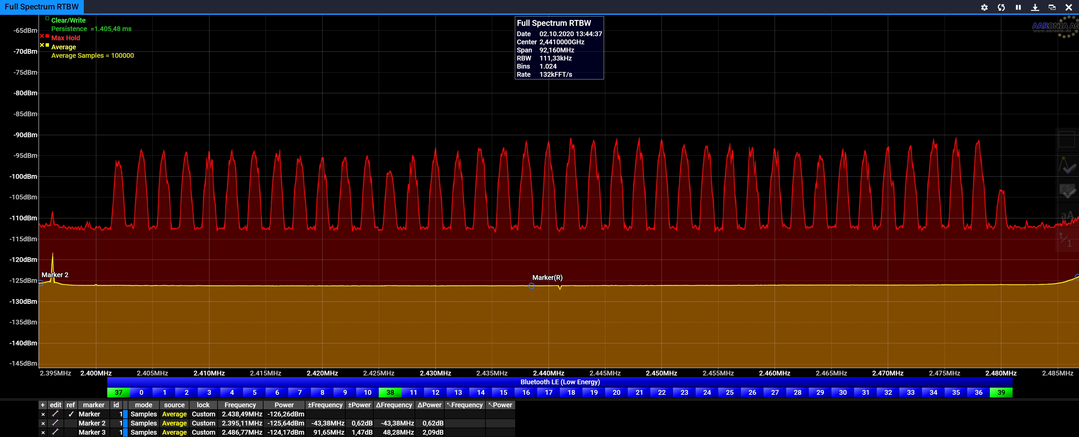This screenshot has height=437, width=1079.
Task: Click the reset/refresh arrows icon
Action: click(x=1001, y=7)
